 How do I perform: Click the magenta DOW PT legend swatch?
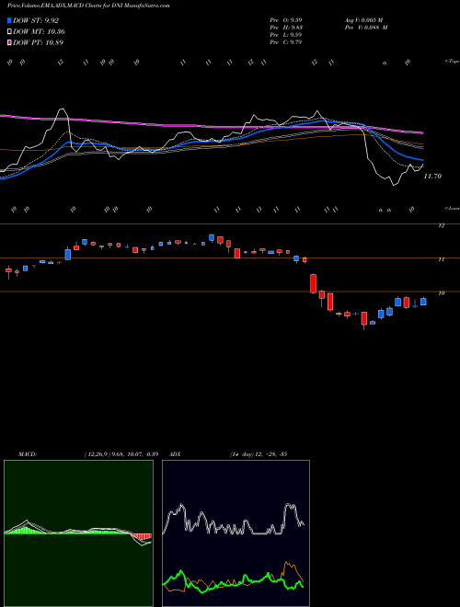pos(9,42)
